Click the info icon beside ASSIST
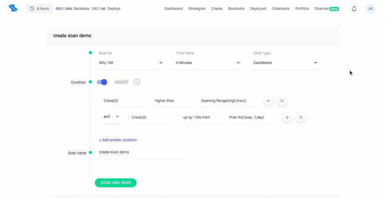386x198 pixels. coord(137,82)
